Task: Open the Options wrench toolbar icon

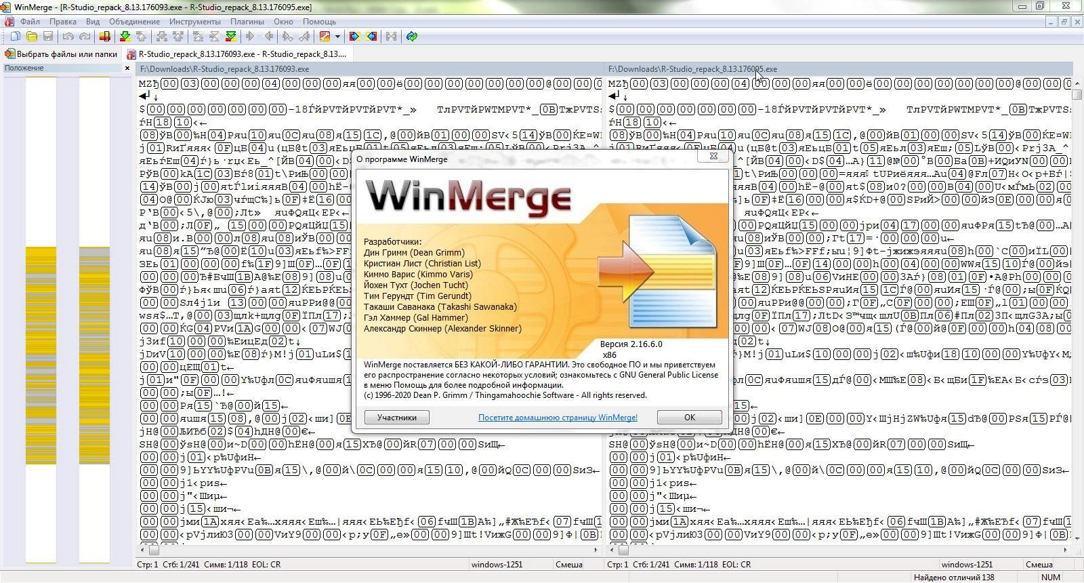Action: point(325,37)
